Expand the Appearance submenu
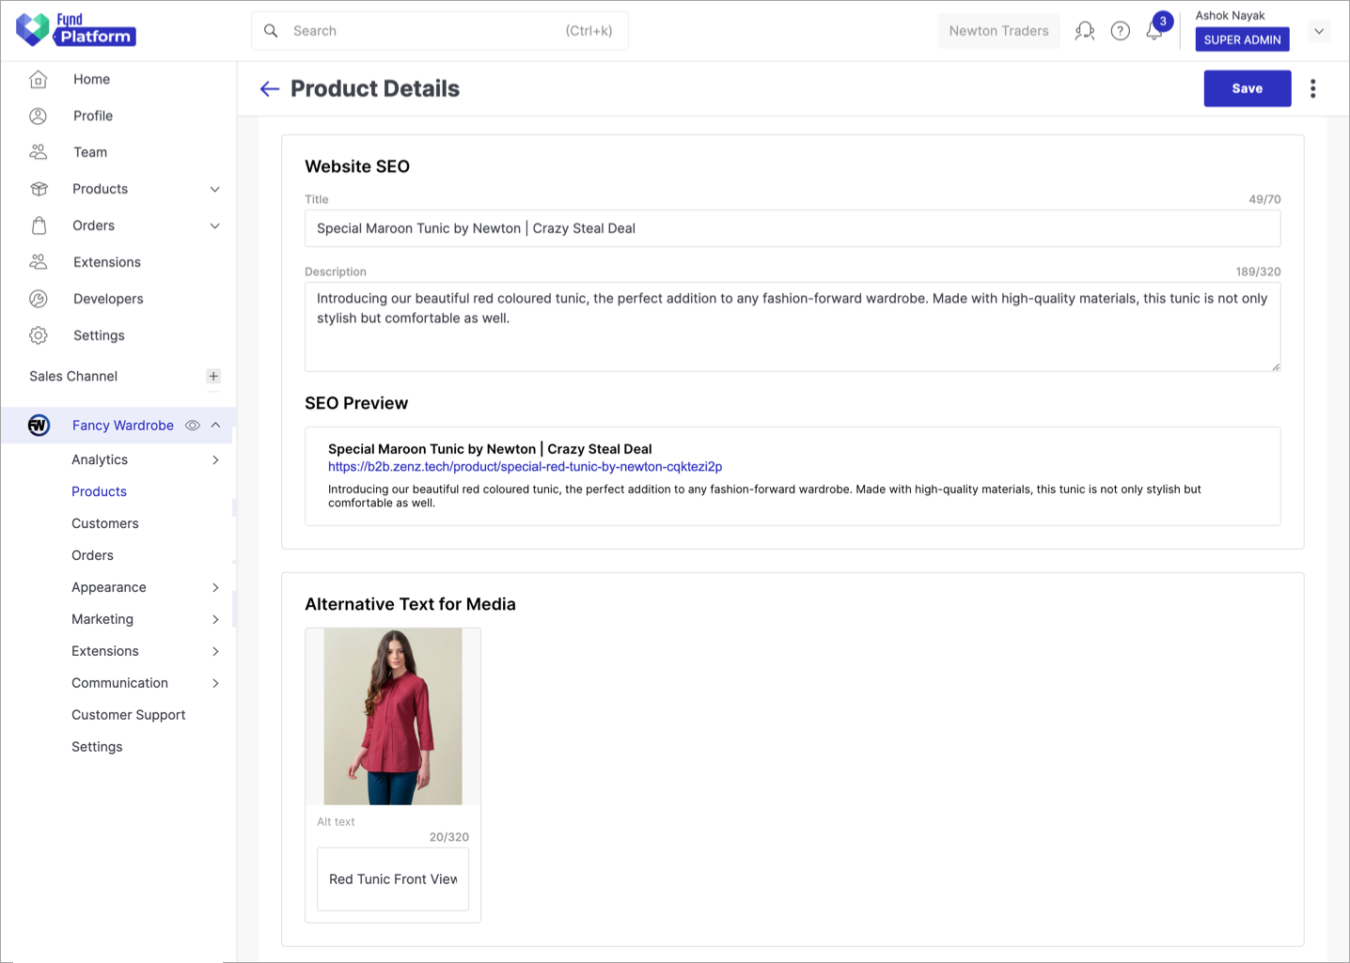The width and height of the screenshot is (1350, 963). click(215, 587)
